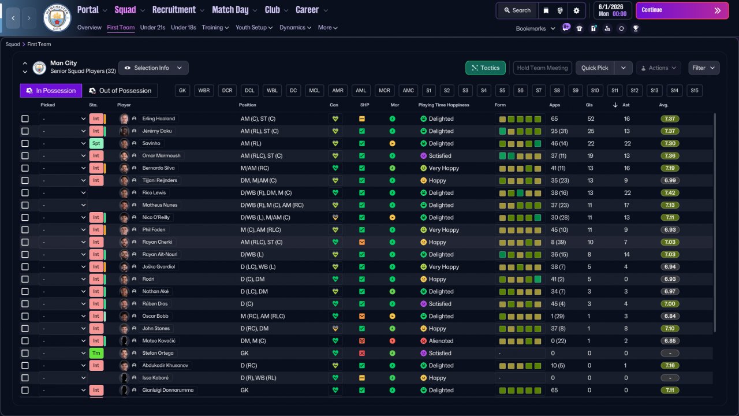Open the bookmark flag icon beside Search
This screenshot has height=416, width=739.
pyautogui.click(x=546, y=10)
